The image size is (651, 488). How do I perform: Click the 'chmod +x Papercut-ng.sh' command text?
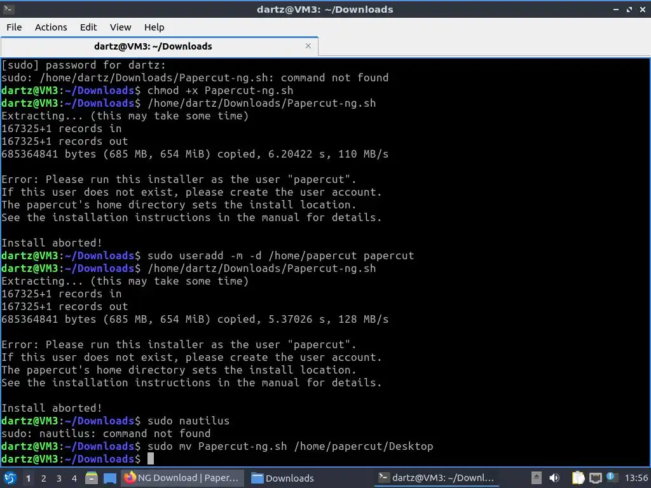tap(220, 90)
